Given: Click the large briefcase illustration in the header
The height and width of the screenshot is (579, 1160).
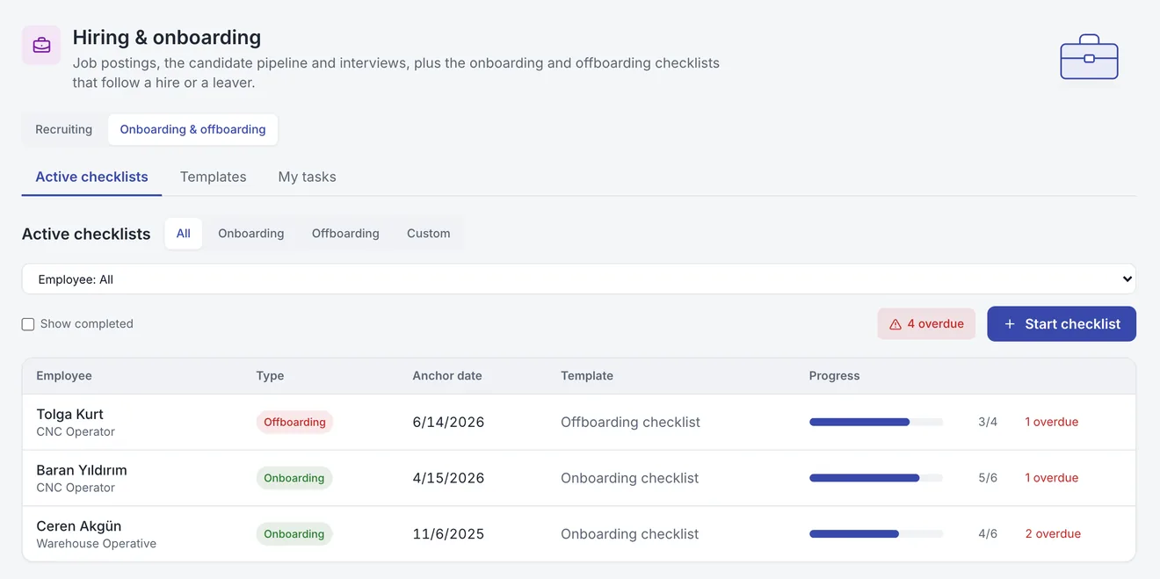Looking at the screenshot, I should pyautogui.click(x=1089, y=57).
